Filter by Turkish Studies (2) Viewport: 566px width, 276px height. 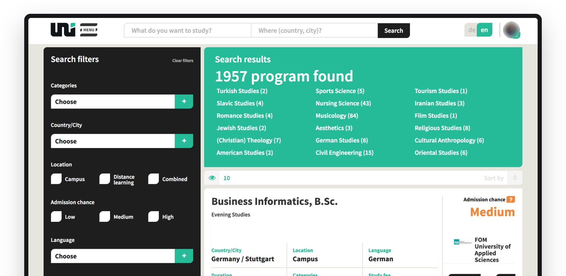click(242, 91)
